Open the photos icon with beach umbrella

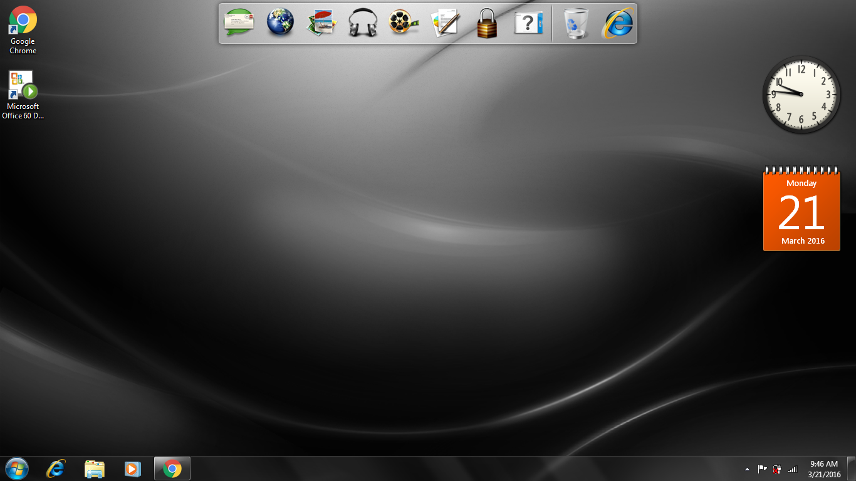click(321, 23)
